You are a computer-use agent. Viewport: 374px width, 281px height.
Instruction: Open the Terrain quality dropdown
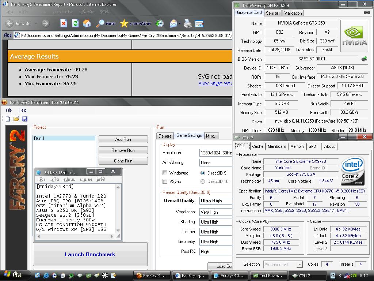pyautogui.click(x=215, y=232)
